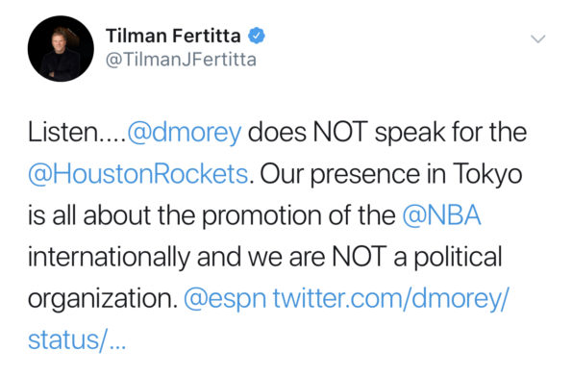
Task: Open the @NBA mention link
Action: pyautogui.click(x=441, y=215)
